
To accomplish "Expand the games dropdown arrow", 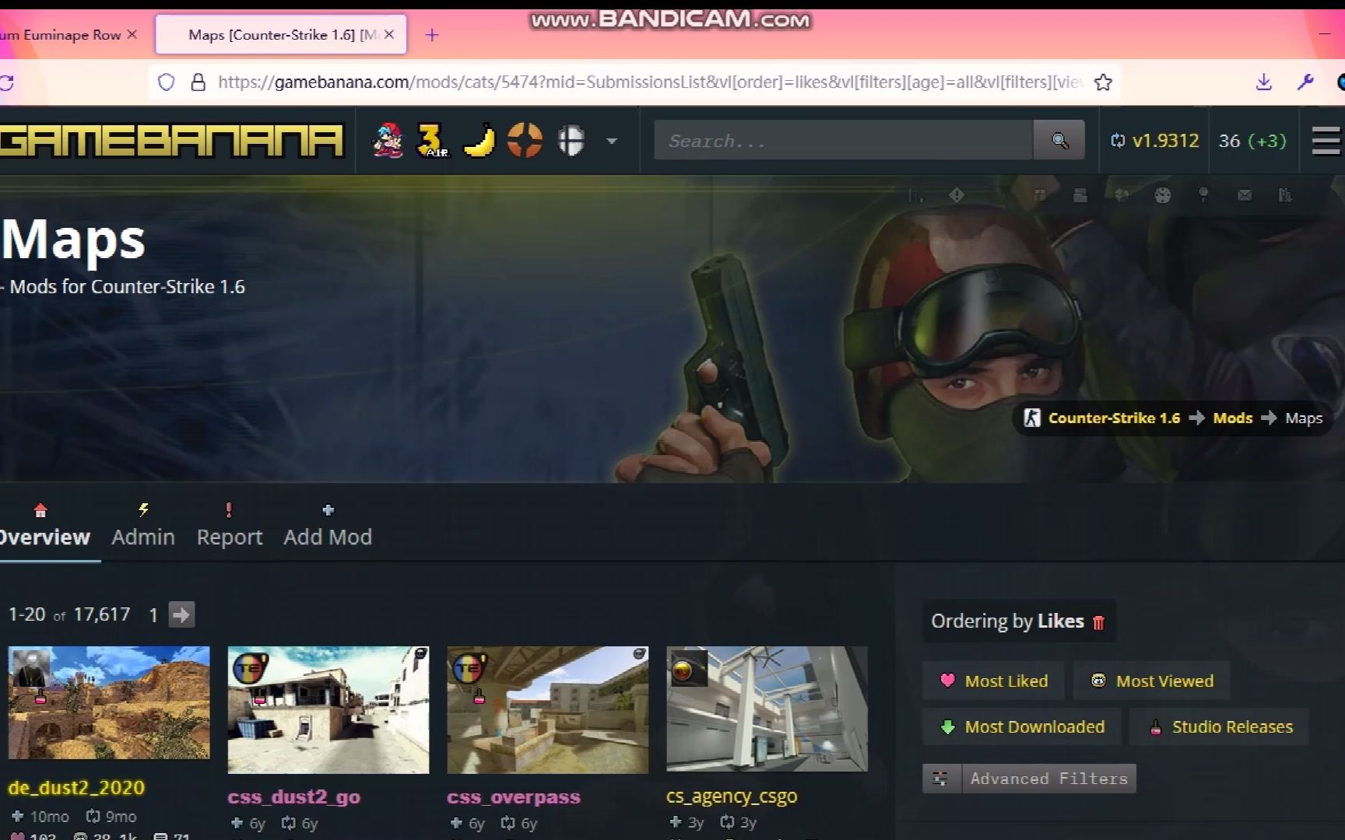I will click(x=612, y=142).
